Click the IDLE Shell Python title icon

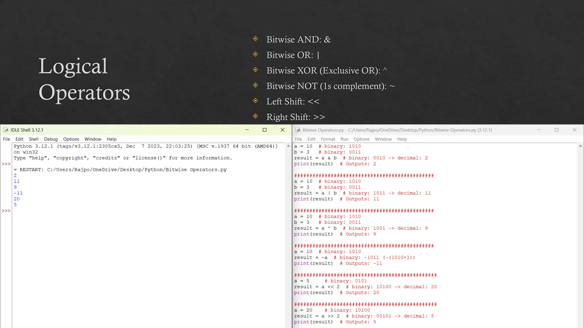[x=6, y=130]
